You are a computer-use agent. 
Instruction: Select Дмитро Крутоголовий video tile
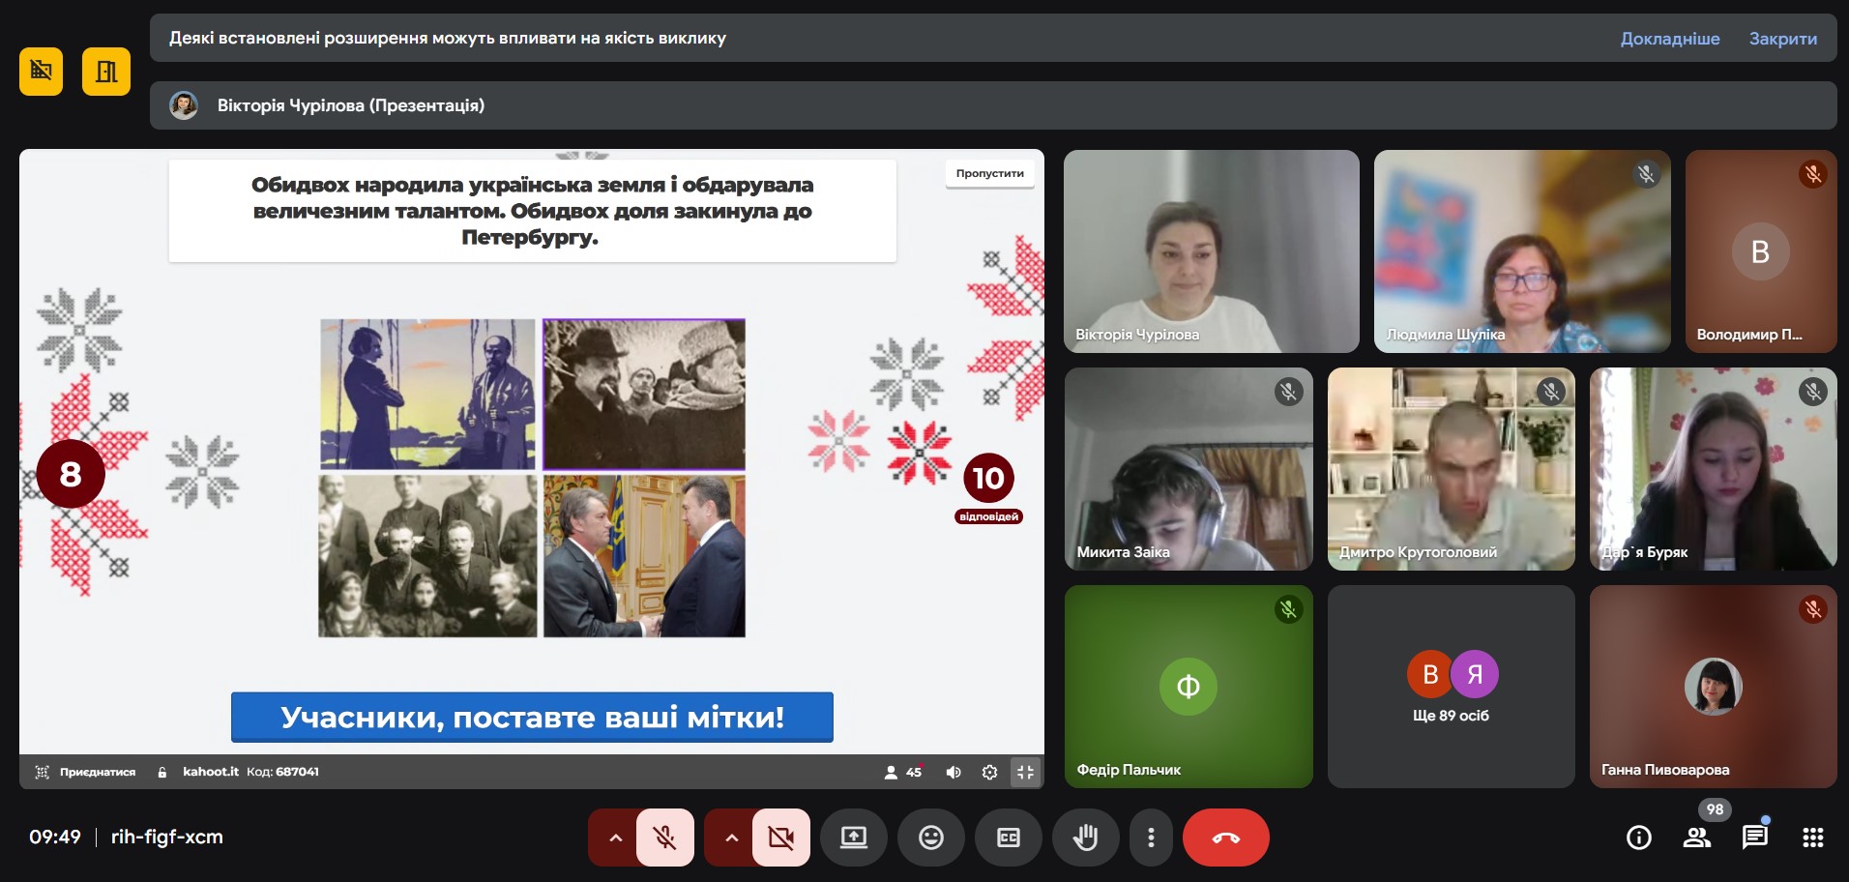pyautogui.click(x=1451, y=469)
